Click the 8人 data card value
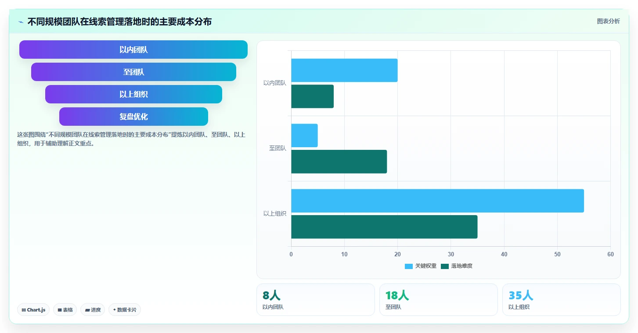This screenshot has height=333, width=638. click(271, 295)
